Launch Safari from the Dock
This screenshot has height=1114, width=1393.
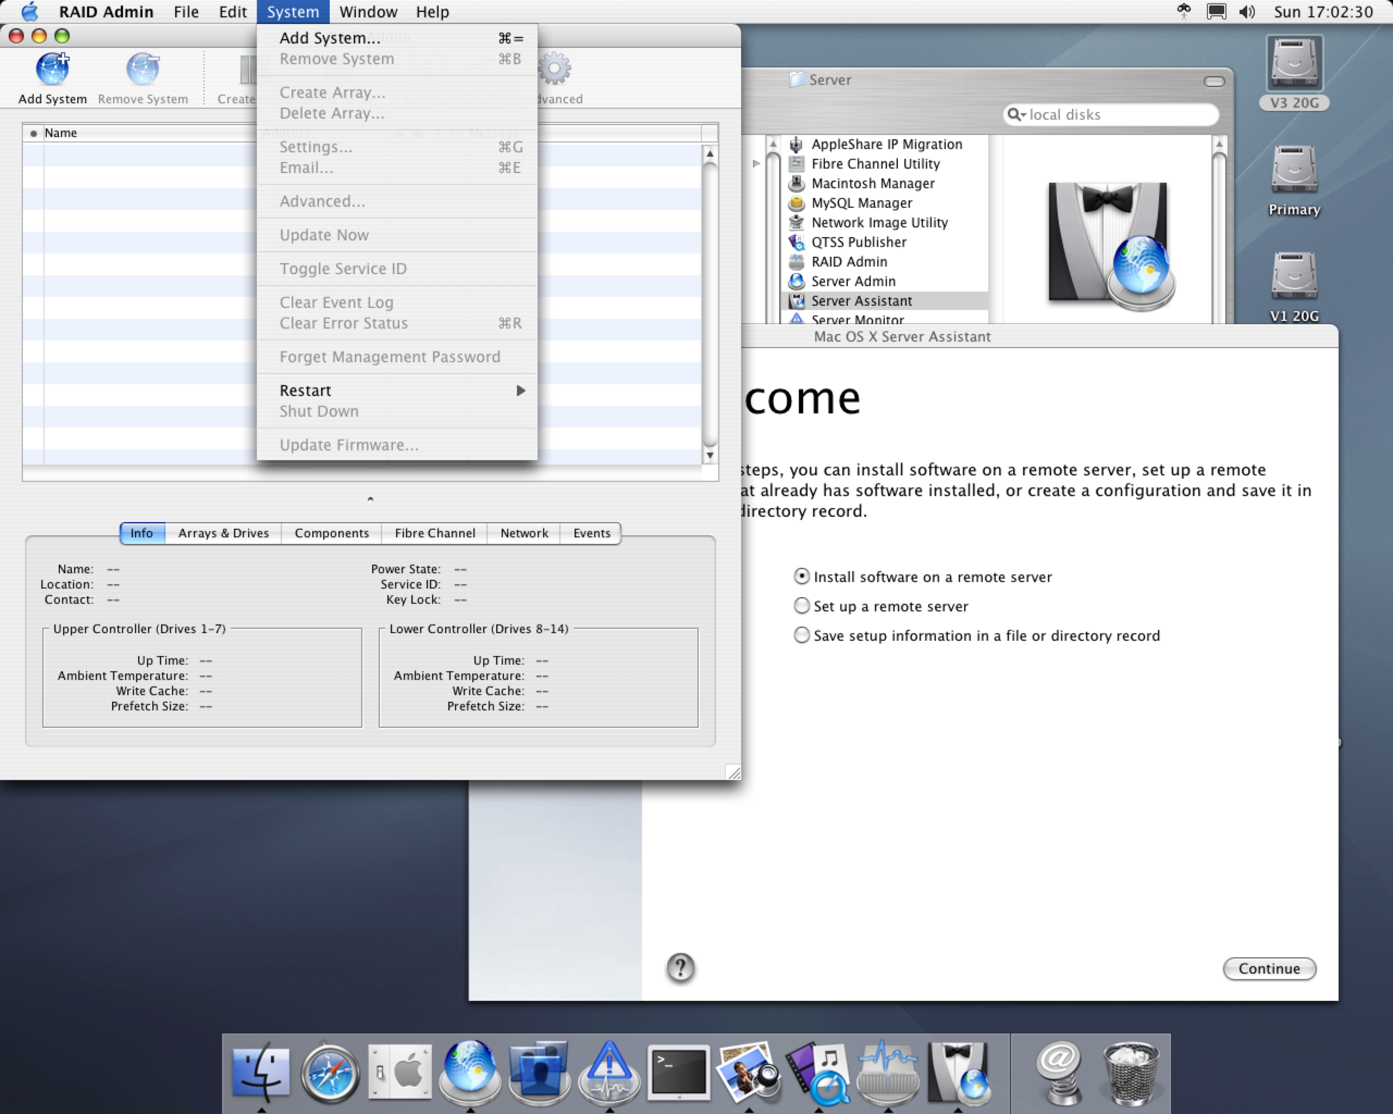click(x=330, y=1072)
